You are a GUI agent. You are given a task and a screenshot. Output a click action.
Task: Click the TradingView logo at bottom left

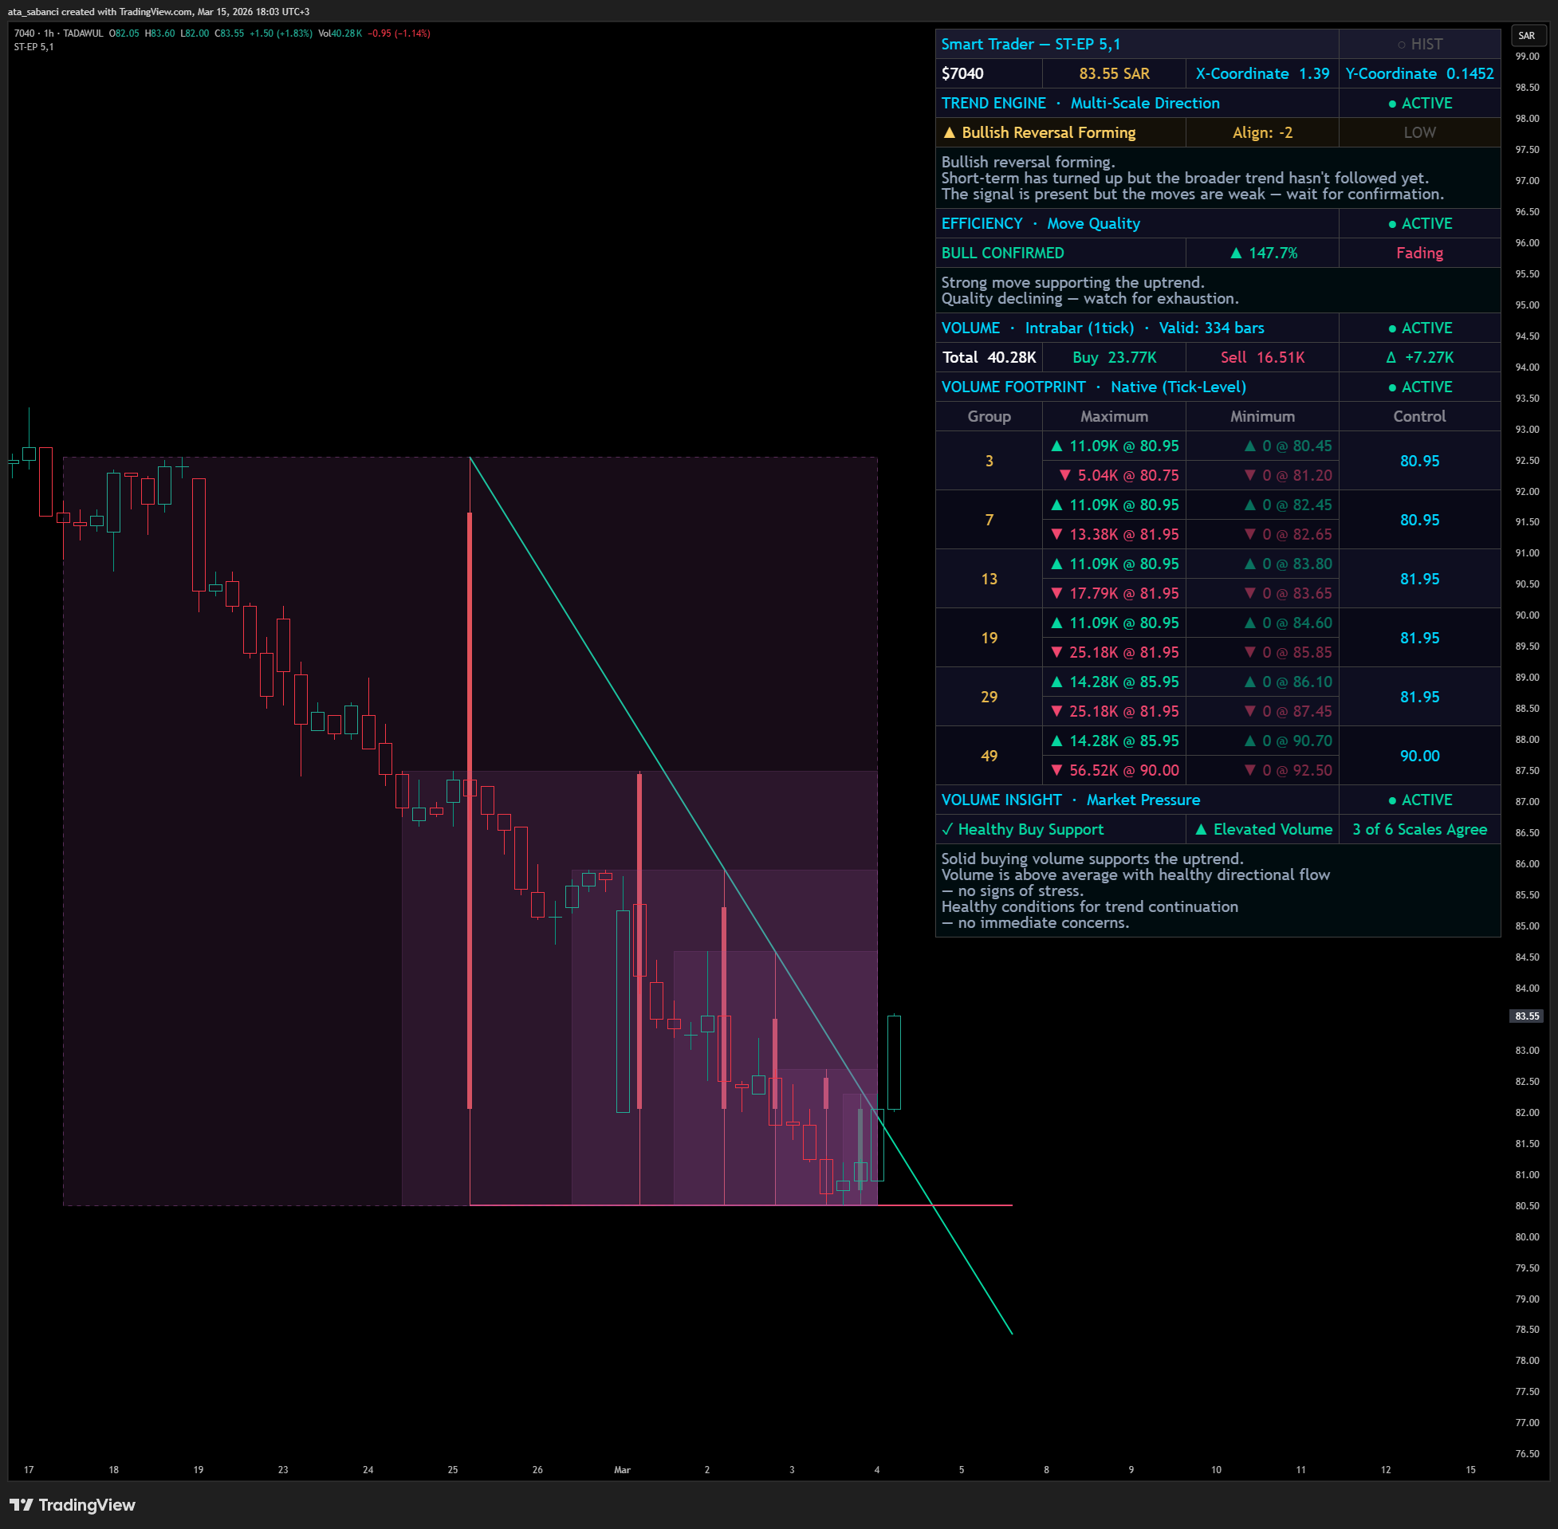(x=73, y=1505)
